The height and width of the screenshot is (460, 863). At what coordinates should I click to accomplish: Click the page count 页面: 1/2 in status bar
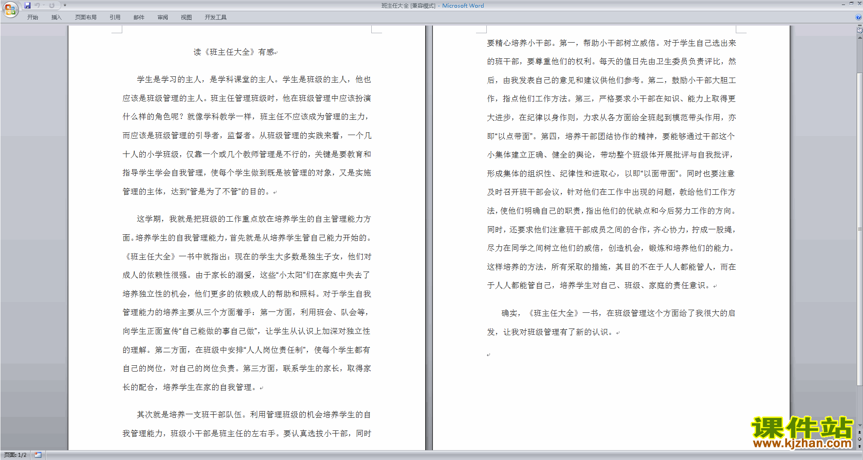pyautogui.click(x=15, y=455)
